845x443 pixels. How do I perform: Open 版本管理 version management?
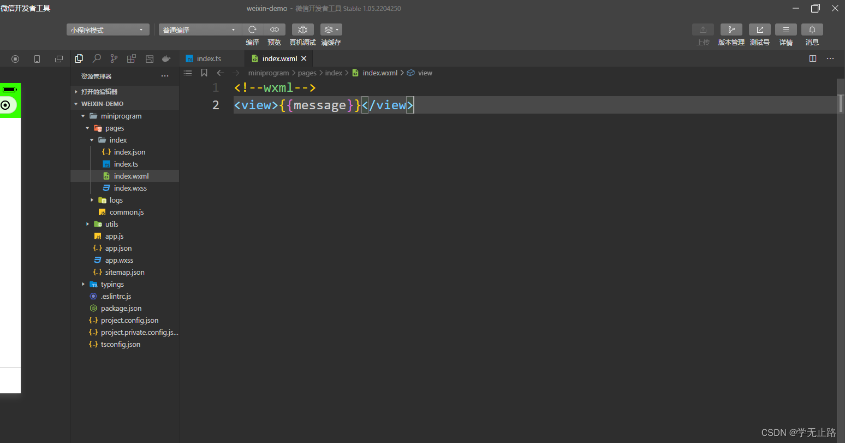pos(731,29)
